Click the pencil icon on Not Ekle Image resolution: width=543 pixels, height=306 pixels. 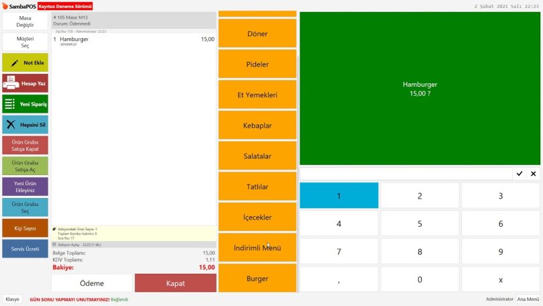tap(14, 63)
